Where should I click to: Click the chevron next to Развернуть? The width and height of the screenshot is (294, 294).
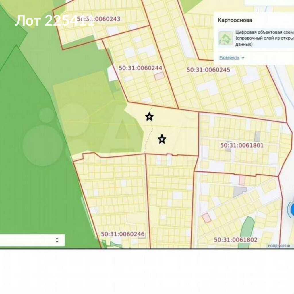[x=243, y=58]
